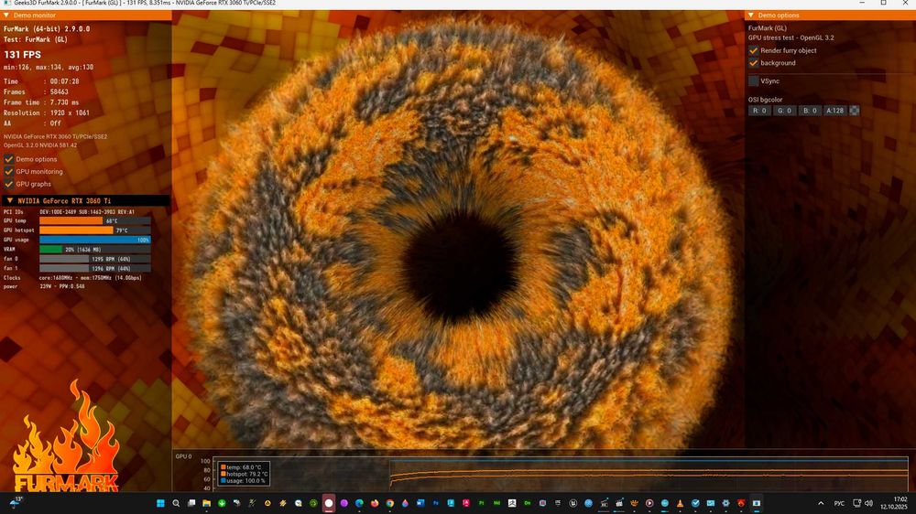Open Adobe Photoshop from the taskbar
The height and width of the screenshot is (514, 916).
436,503
